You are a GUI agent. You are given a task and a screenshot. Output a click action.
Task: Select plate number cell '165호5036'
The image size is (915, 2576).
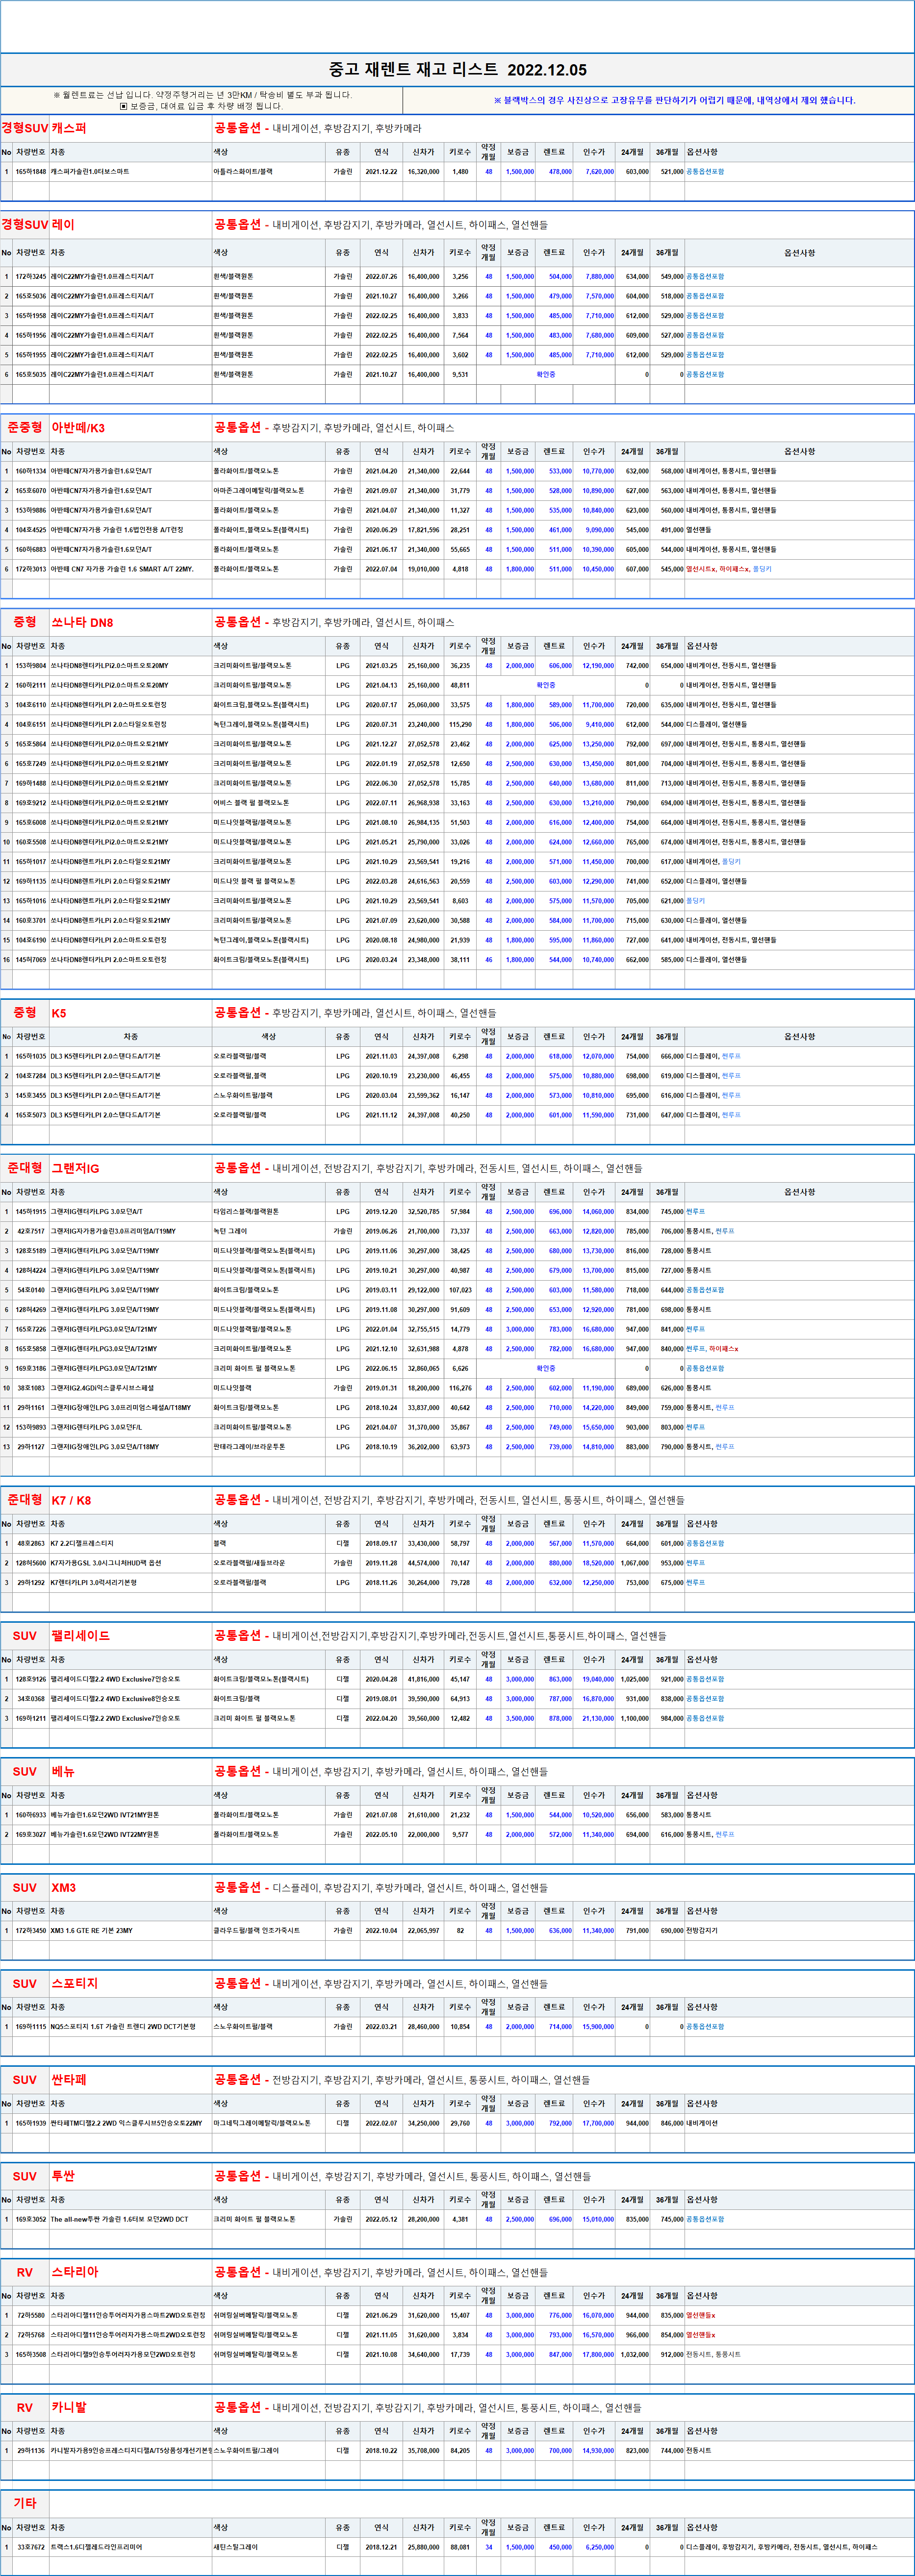pyautogui.click(x=31, y=296)
